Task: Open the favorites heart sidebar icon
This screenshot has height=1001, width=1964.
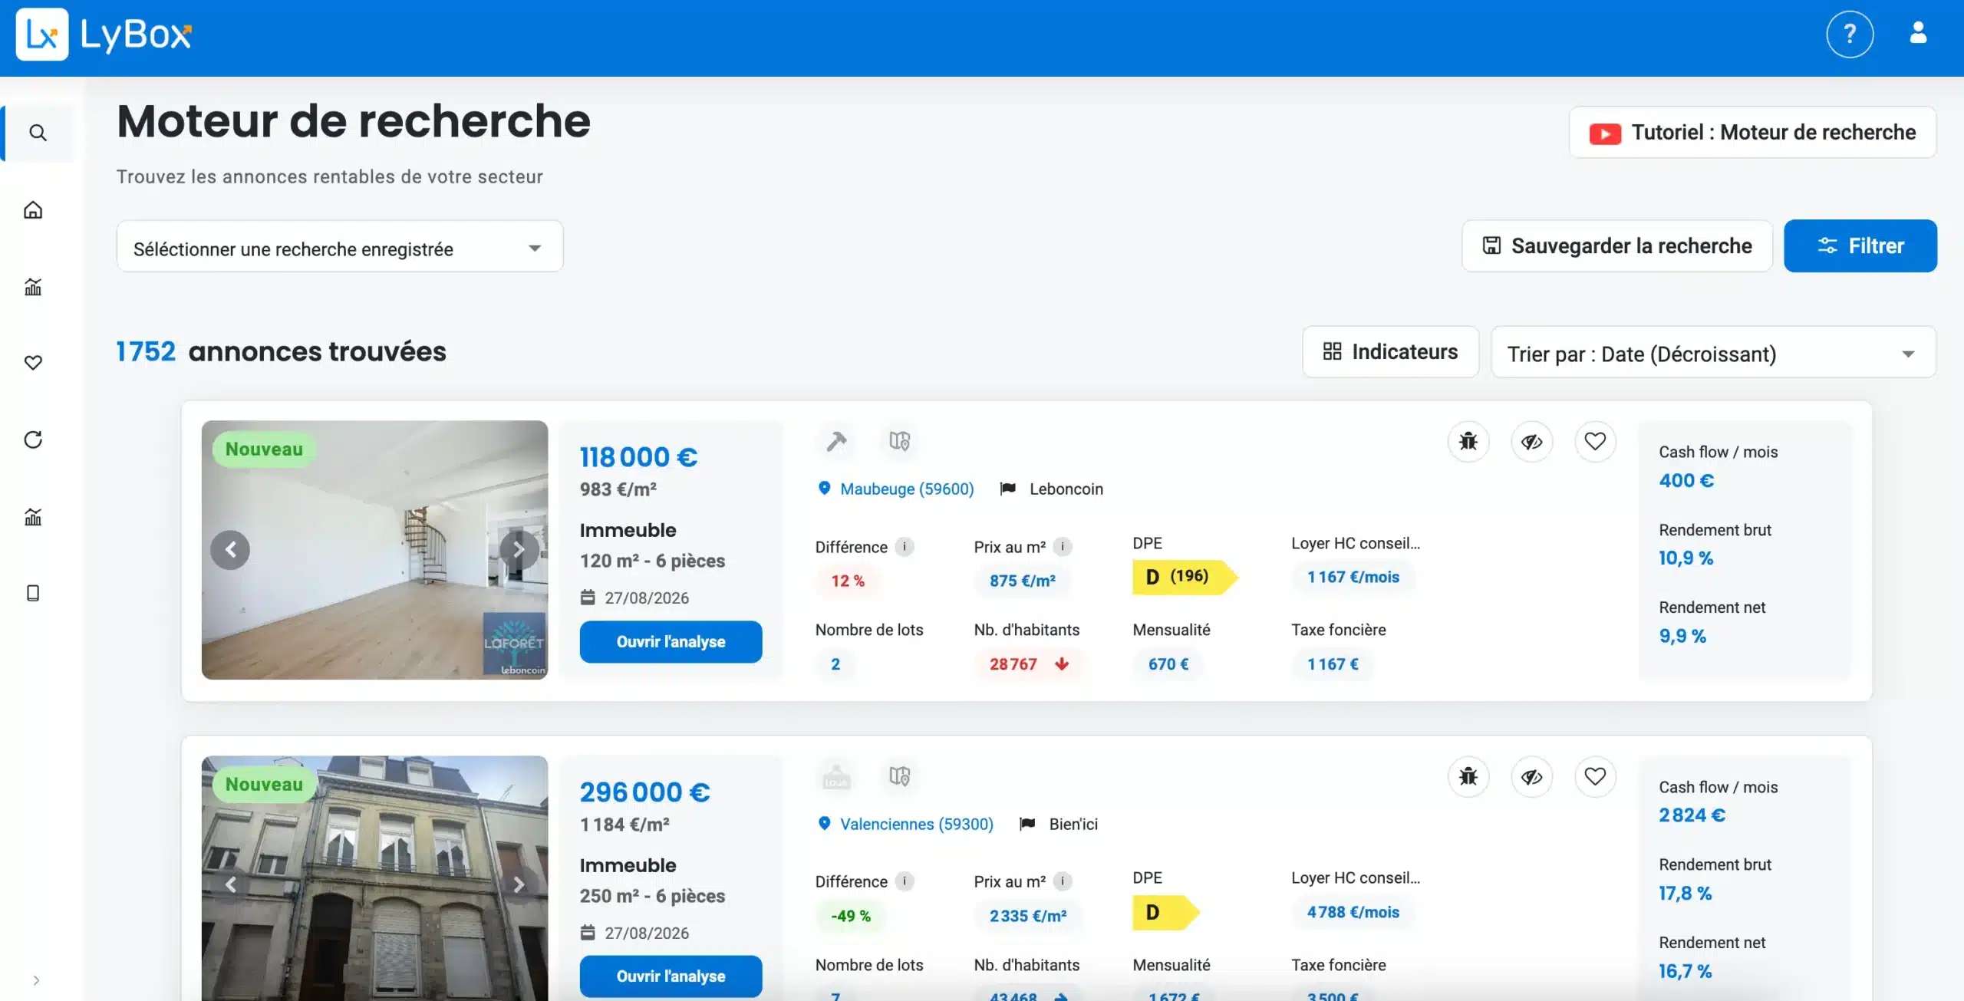Action: point(33,363)
